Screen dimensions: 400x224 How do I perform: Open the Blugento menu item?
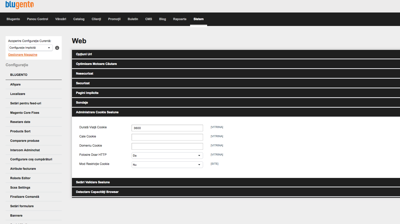[x=13, y=19]
